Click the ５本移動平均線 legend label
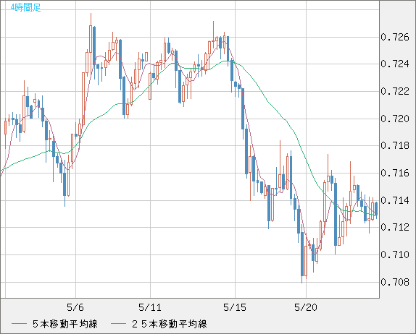 pos(65,324)
